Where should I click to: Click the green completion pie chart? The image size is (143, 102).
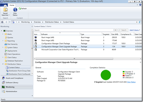pyautogui.click(x=106, y=75)
